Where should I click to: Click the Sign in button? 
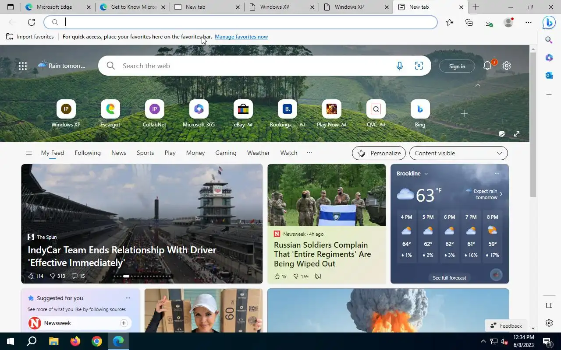click(457, 66)
